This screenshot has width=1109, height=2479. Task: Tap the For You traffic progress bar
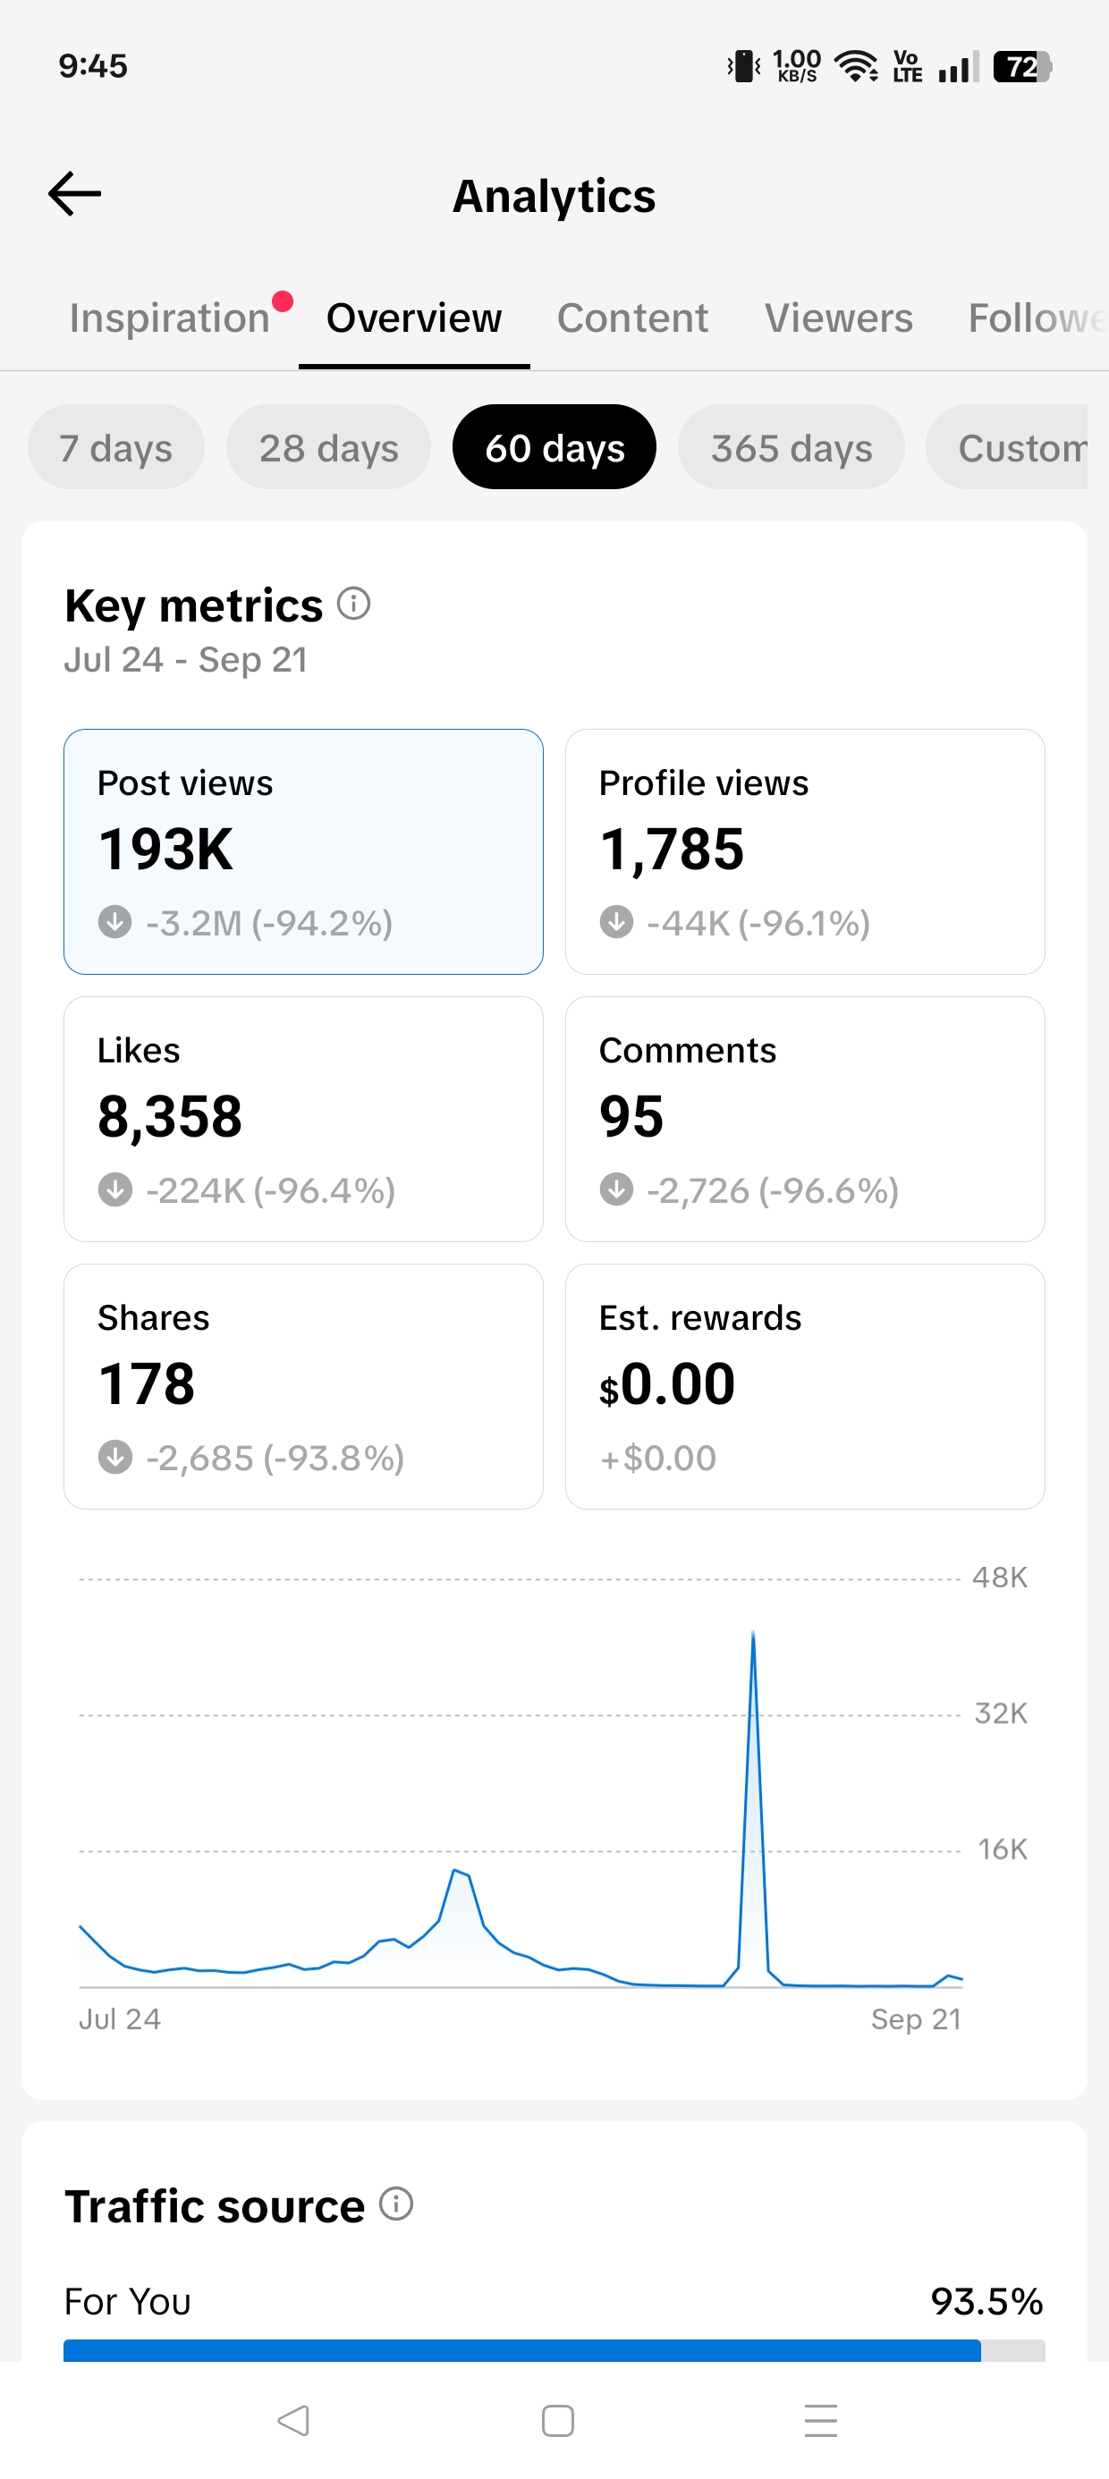point(554,2350)
